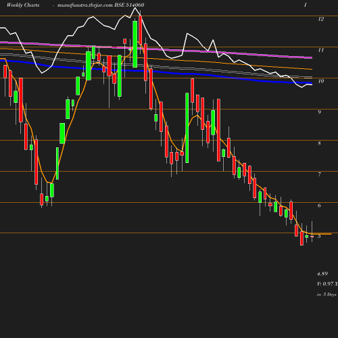Click the volume text "V: 0.97 X"
338x338 pixels.
pyautogui.click(x=327, y=284)
